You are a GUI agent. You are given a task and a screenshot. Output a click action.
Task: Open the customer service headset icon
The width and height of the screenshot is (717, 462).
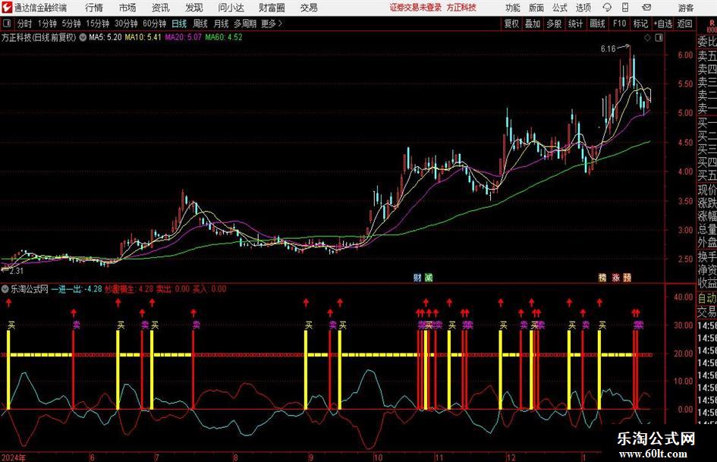pyautogui.click(x=607, y=8)
